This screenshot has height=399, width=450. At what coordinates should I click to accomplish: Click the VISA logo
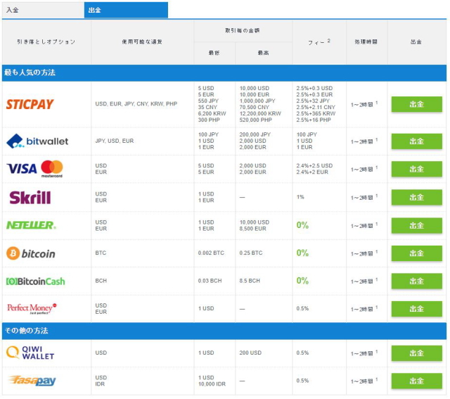tap(22, 169)
